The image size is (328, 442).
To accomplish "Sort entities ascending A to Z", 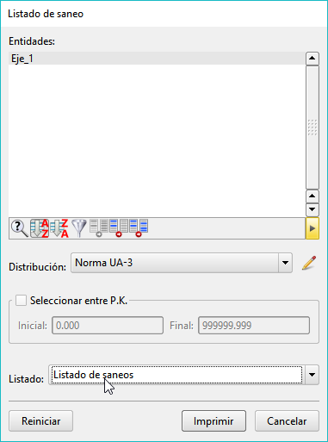I will [x=40, y=228].
